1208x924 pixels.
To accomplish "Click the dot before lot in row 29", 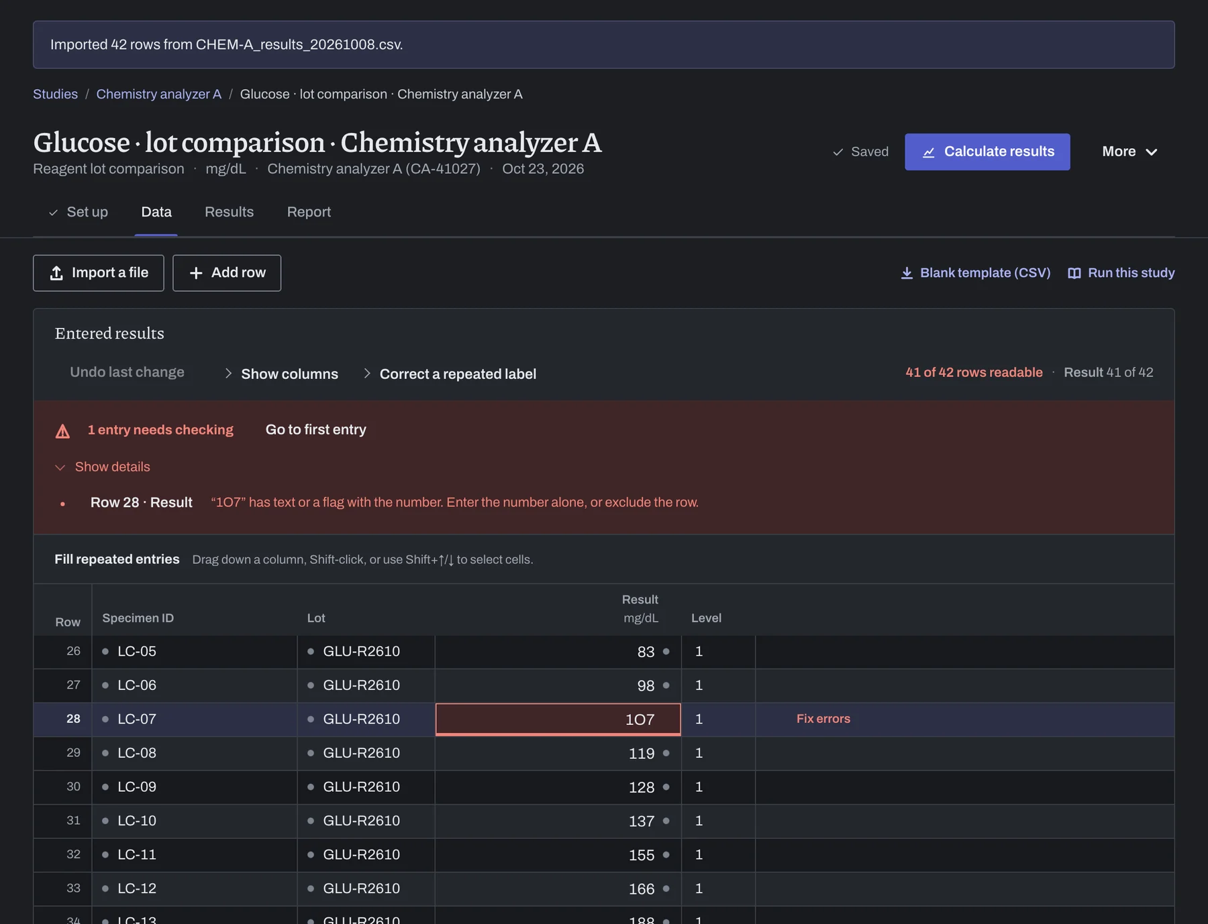I will [x=311, y=753].
